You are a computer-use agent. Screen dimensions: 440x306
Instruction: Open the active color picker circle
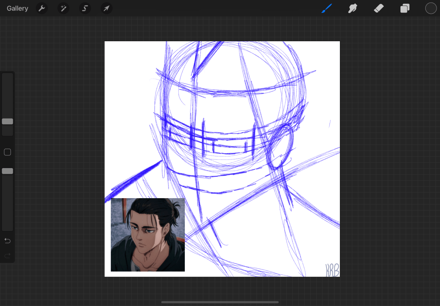(x=431, y=8)
